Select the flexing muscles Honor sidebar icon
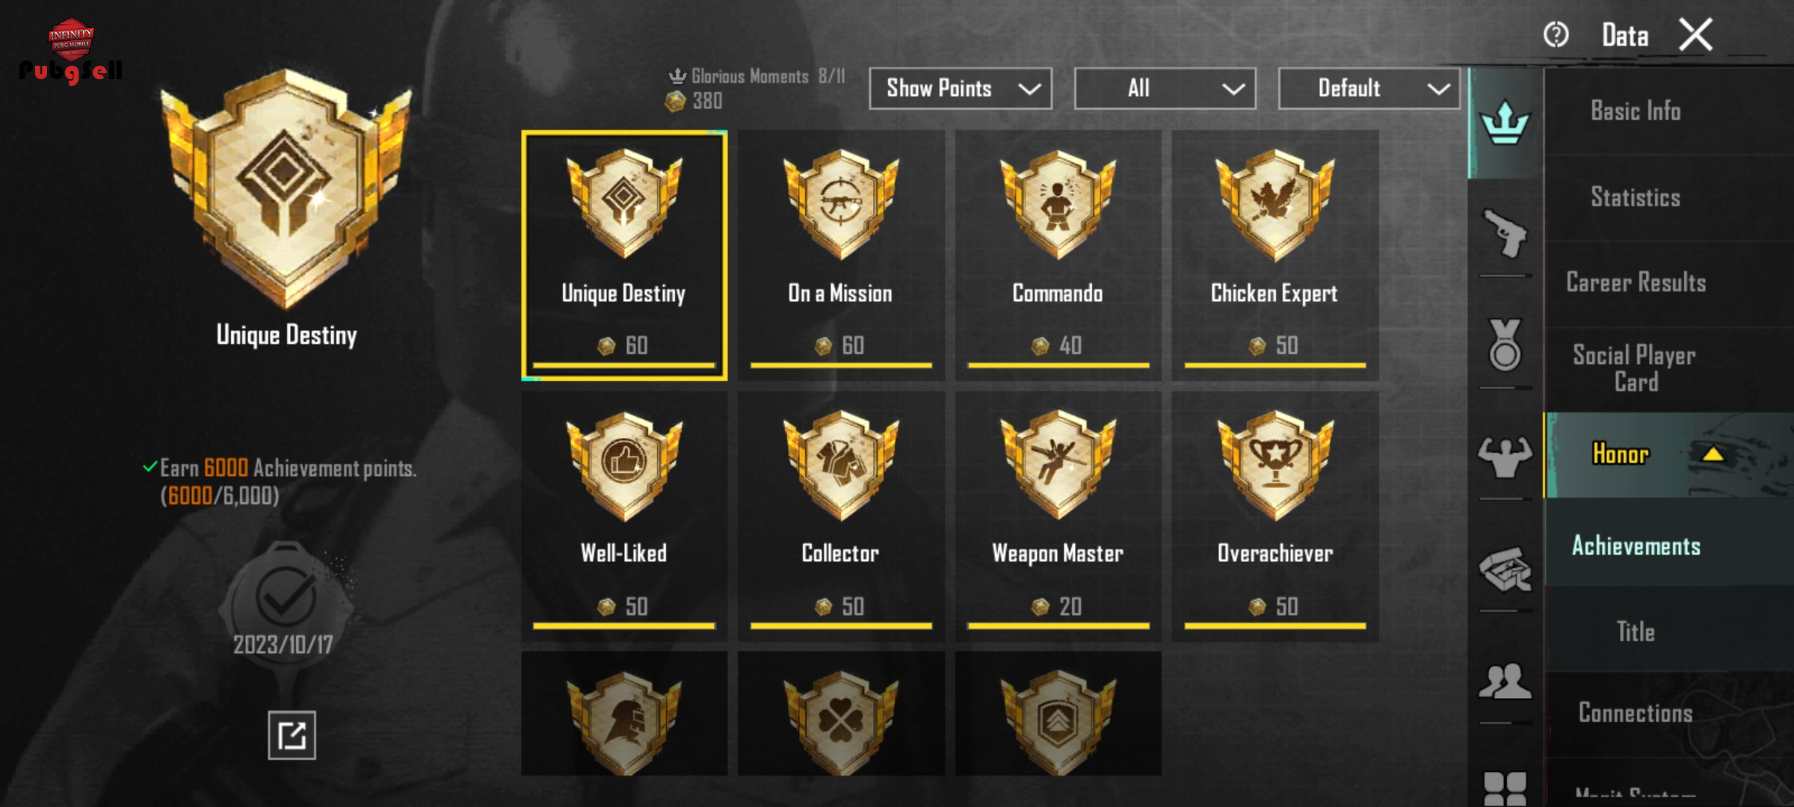 click(1505, 457)
